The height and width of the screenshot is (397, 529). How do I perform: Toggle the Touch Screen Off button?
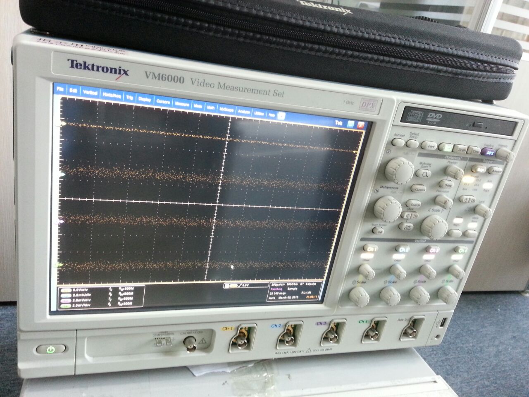[x=378, y=232]
